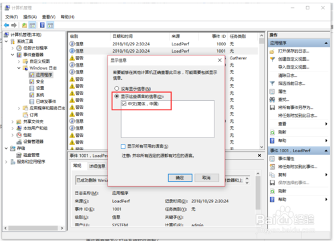Open the 查看 submenu in actions pane
The width and height of the screenshot is (334, 241).
click(299, 124)
